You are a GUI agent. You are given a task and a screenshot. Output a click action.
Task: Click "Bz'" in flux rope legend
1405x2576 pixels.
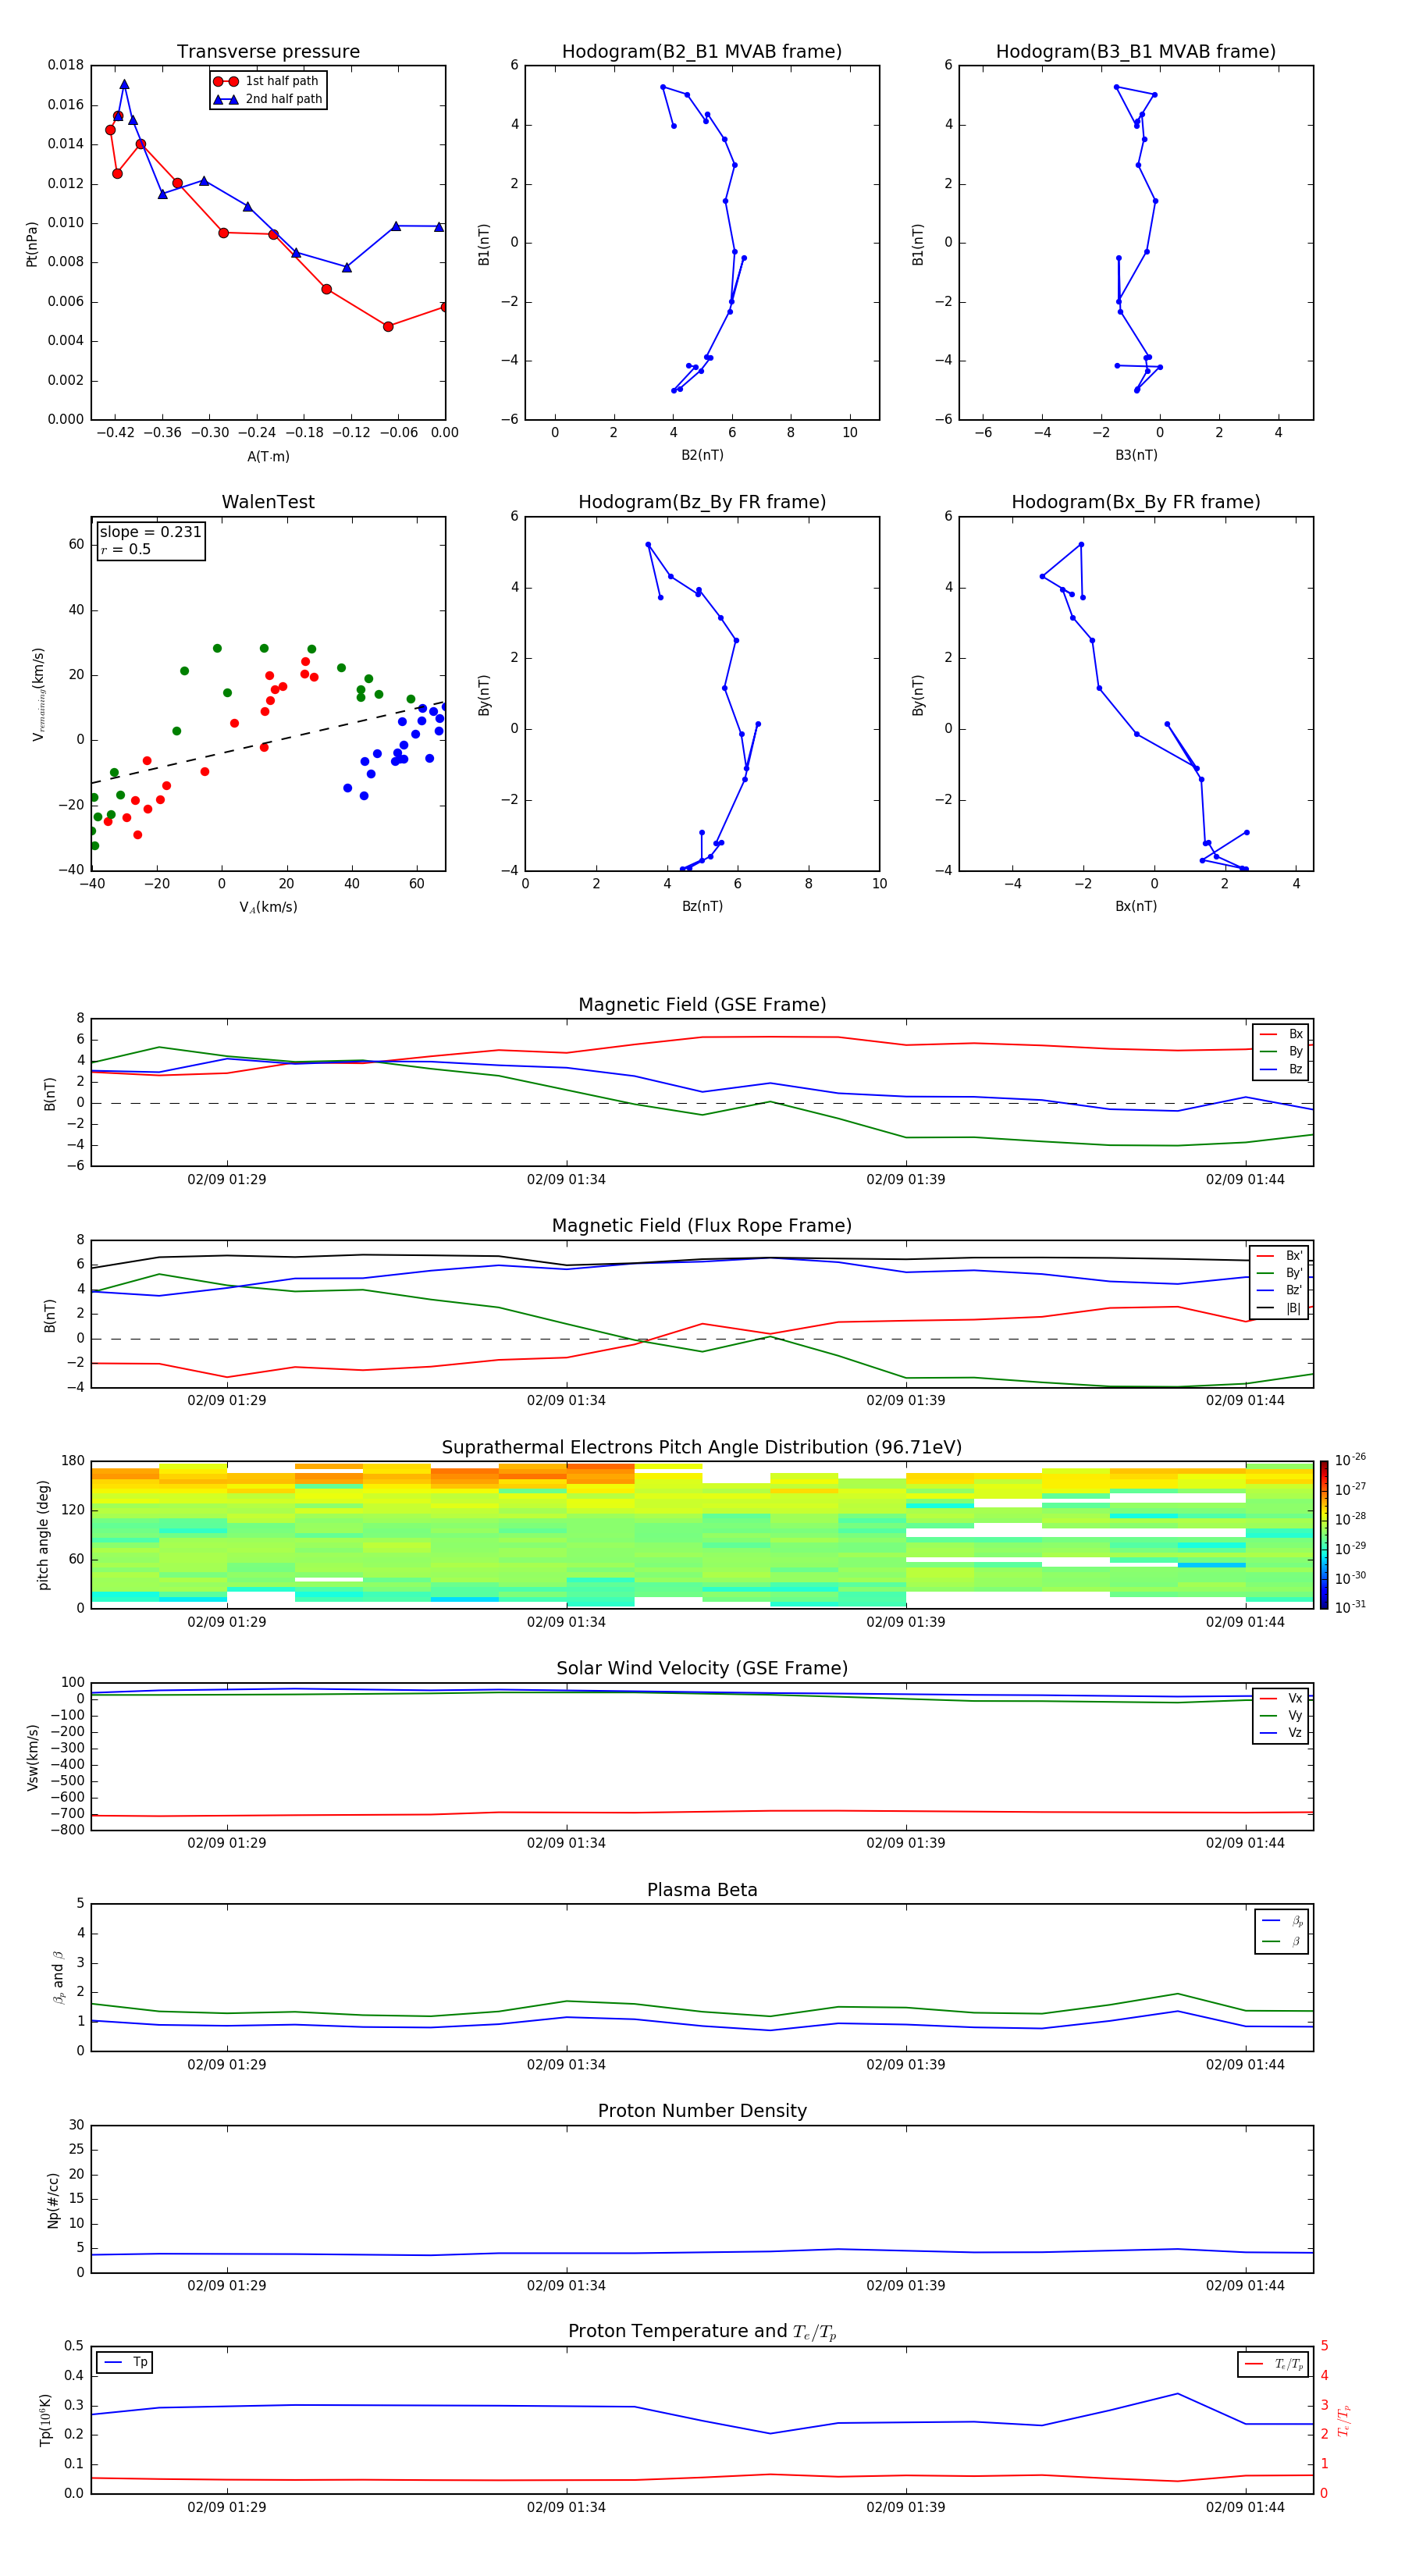click(1294, 1290)
